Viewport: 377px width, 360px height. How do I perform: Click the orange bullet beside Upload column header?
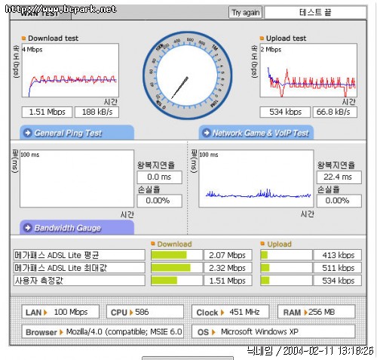click(262, 244)
